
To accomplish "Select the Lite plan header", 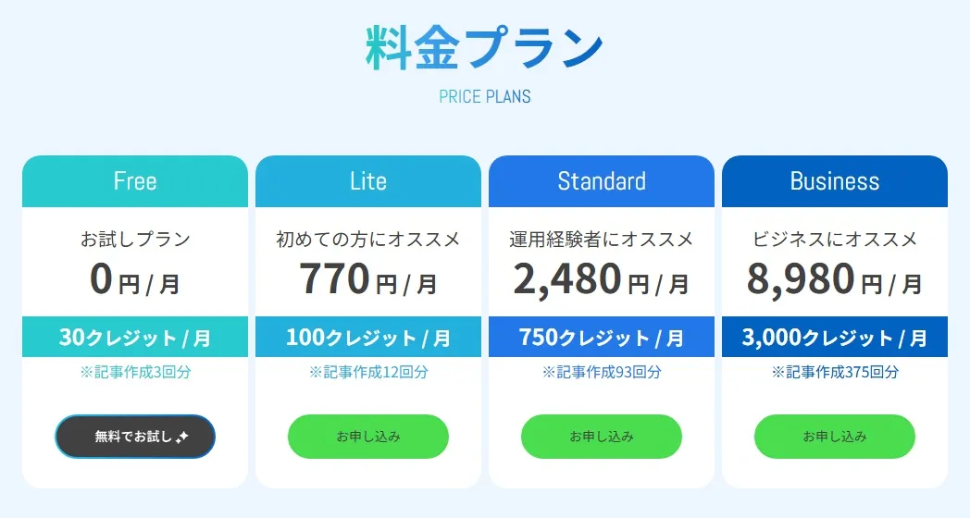I will coord(368,181).
